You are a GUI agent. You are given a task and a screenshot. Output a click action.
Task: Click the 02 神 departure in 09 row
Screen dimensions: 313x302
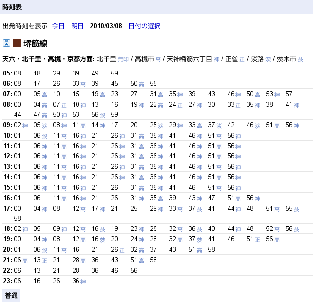pyautogui.click(x=21, y=125)
